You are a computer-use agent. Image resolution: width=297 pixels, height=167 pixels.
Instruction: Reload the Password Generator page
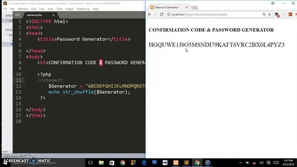pos(162,14)
